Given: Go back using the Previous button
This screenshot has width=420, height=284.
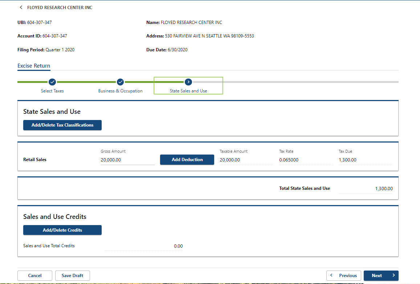Looking at the screenshot, I should tap(343, 276).
